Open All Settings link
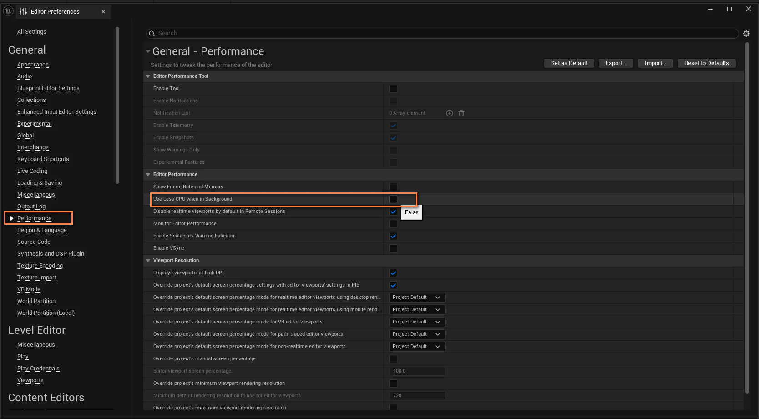Viewport: 759px width, 419px height. click(x=32, y=32)
